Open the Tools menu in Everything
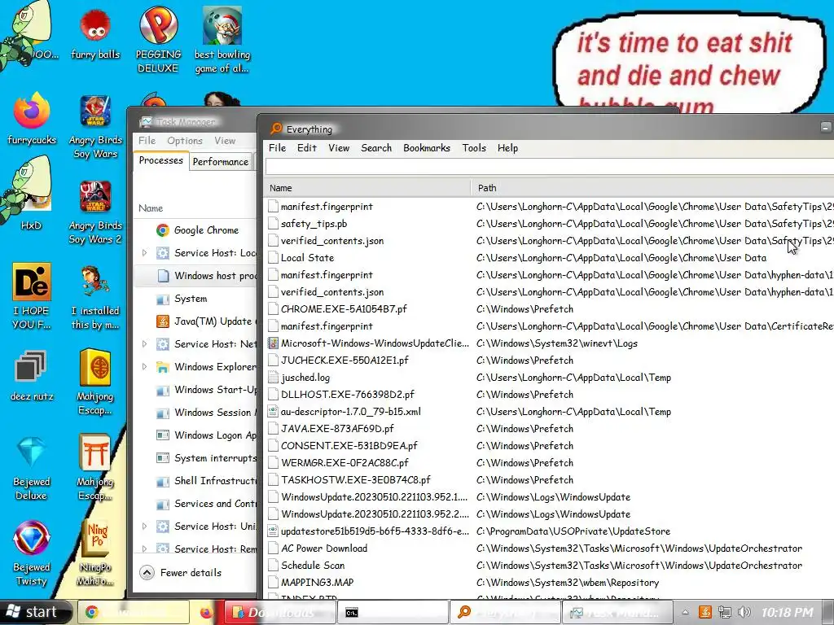The image size is (834, 625). click(474, 148)
